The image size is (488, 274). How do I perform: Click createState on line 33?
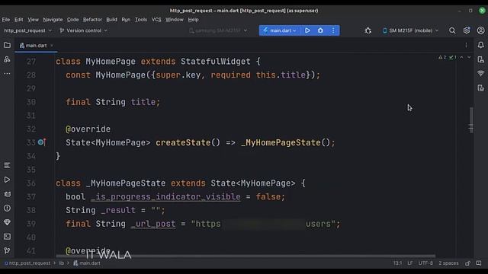183,142
